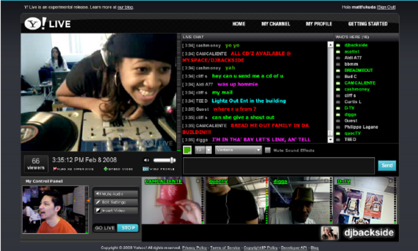Close the digga webcam tile
Viewport: 418px width, 251px height.
pos(327,181)
